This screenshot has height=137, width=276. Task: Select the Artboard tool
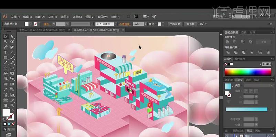(6, 100)
